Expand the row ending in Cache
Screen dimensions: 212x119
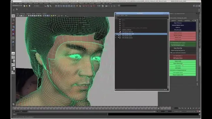pyautogui.click(x=118, y=36)
